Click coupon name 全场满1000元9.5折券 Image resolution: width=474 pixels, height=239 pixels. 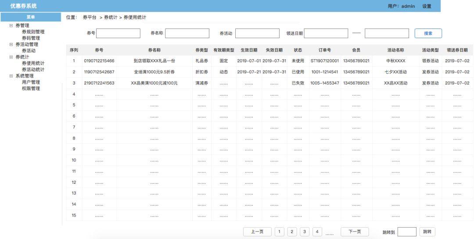(x=154, y=72)
